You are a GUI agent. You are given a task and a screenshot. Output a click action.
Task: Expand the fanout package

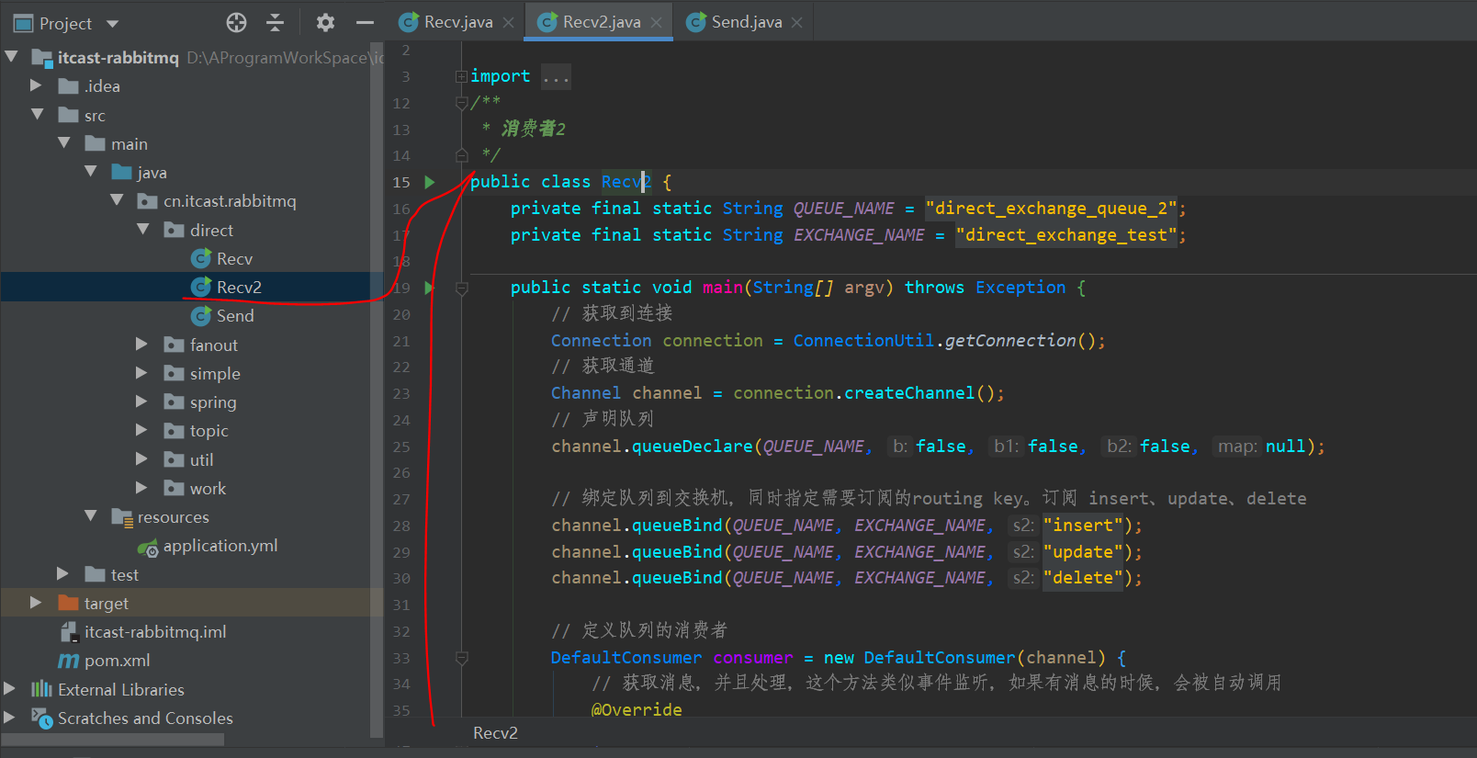pyautogui.click(x=142, y=345)
